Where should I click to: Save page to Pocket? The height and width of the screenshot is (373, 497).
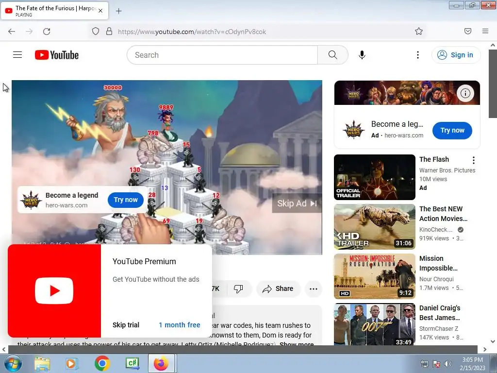point(468,31)
